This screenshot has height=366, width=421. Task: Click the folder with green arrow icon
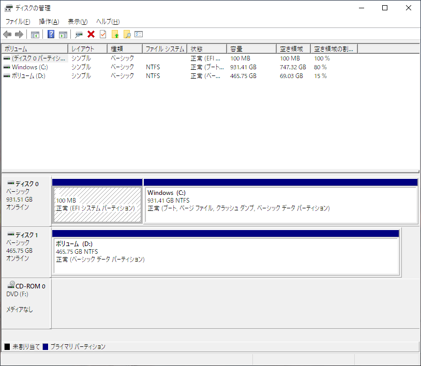pos(115,34)
